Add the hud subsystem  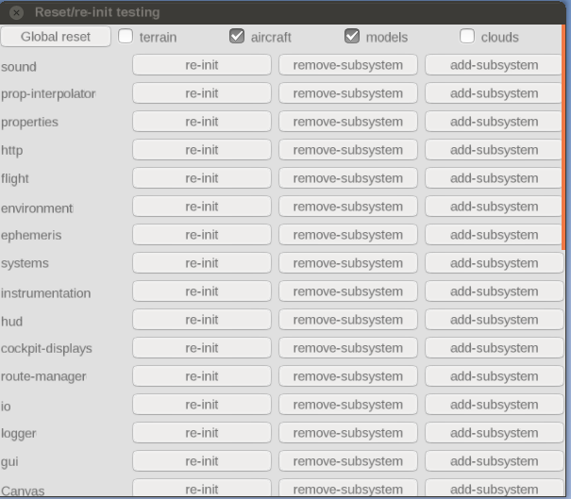pos(494,320)
